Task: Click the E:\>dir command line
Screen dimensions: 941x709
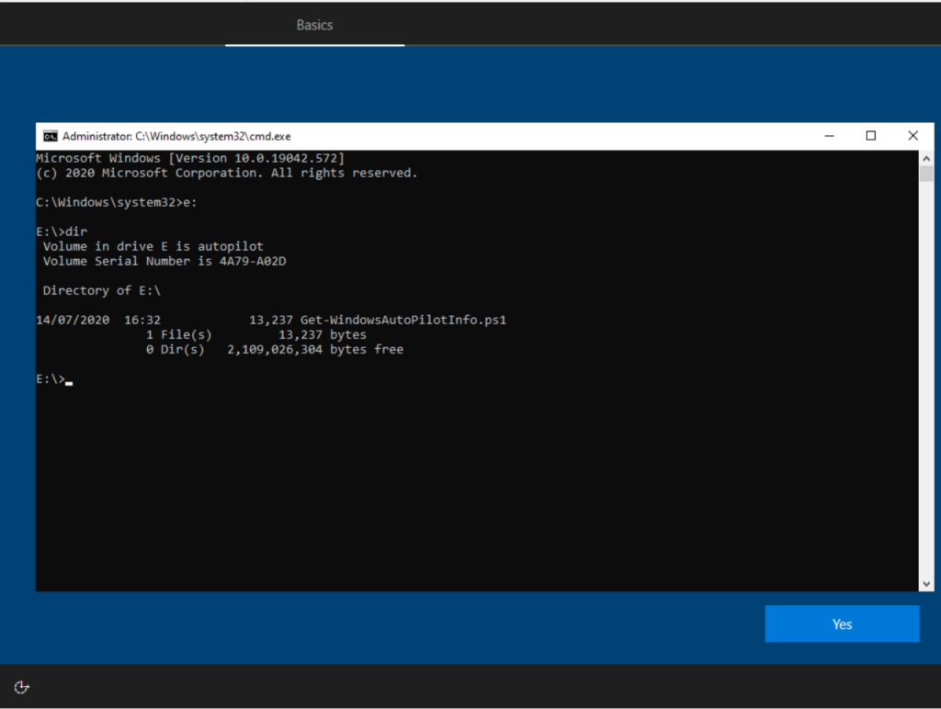Action: coord(62,231)
